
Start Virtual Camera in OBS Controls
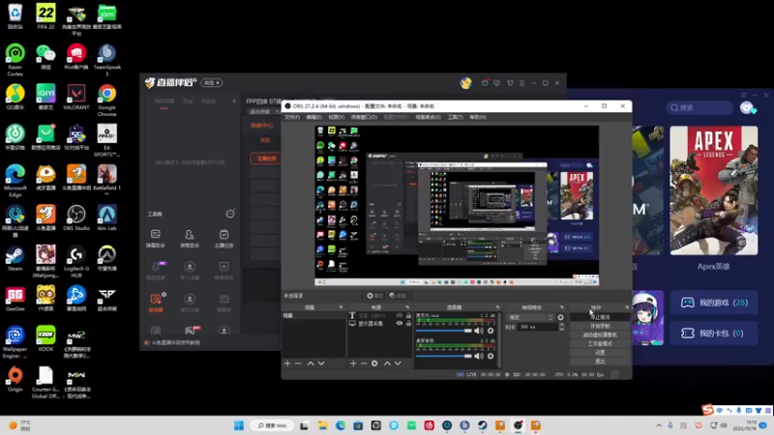(x=600, y=334)
